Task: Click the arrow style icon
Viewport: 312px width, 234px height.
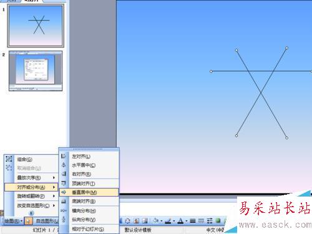Action: pos(210,221)
